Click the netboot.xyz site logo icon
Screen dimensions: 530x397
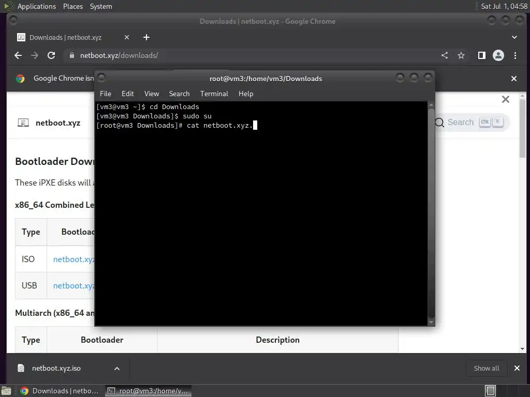coord(23,123)
